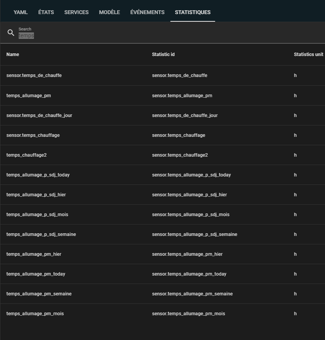Viewport: 325px width, 340px height.
Task: Switch to the YAML tab
Action: pyautogui.click(x=21, y=12)
